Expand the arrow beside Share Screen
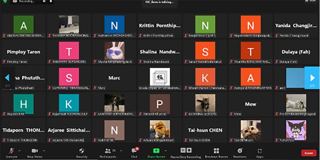 [165, 150]
